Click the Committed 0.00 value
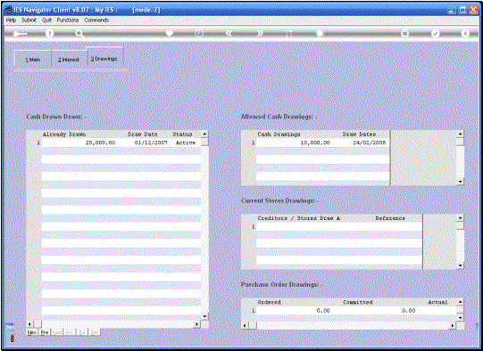483x351 pixels. (409, 311)
